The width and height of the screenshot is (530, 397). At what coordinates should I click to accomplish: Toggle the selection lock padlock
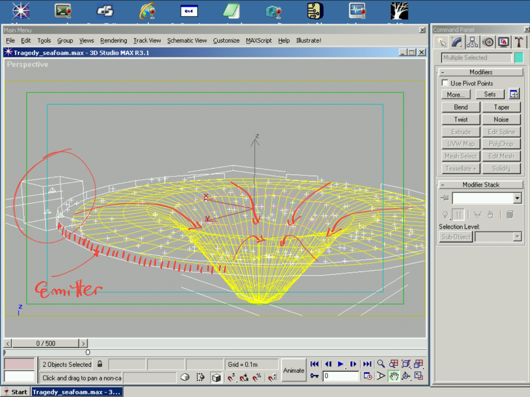pos(100,364)
